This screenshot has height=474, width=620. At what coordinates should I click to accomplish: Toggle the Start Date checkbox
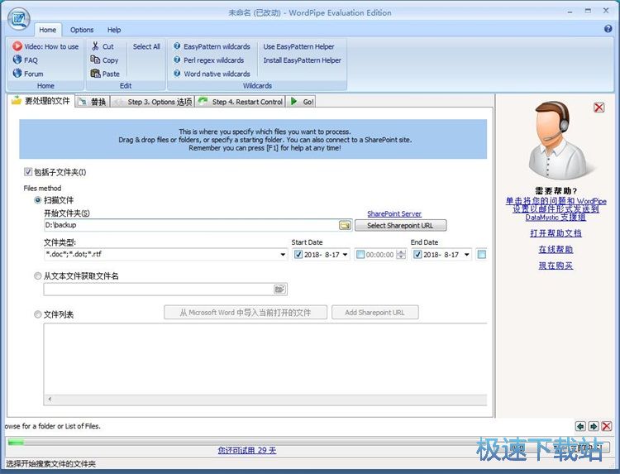tap(298, 255)
